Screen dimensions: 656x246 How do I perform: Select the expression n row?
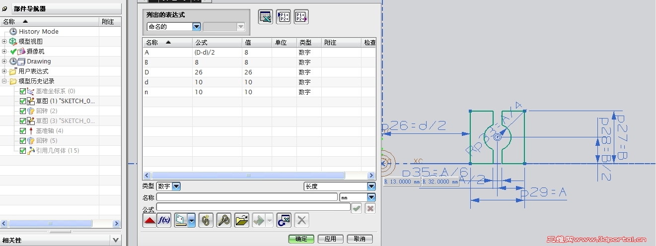(x=259, y=92)
